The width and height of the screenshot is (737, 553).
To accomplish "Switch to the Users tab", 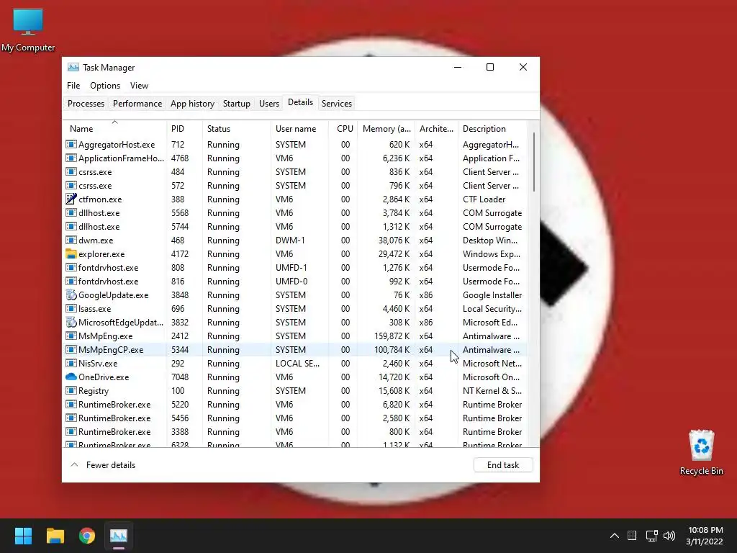I will pos(269,104).
